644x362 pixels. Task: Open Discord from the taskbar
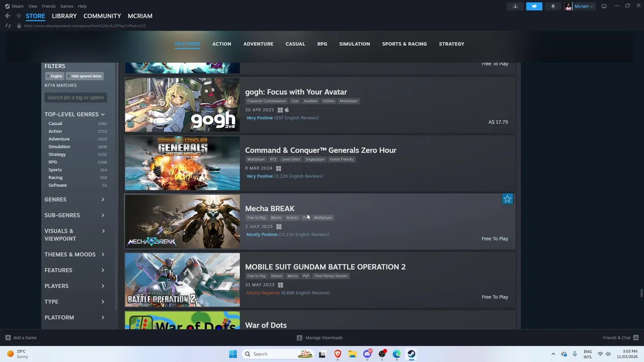pyautogui.click(x=367, y=354)
